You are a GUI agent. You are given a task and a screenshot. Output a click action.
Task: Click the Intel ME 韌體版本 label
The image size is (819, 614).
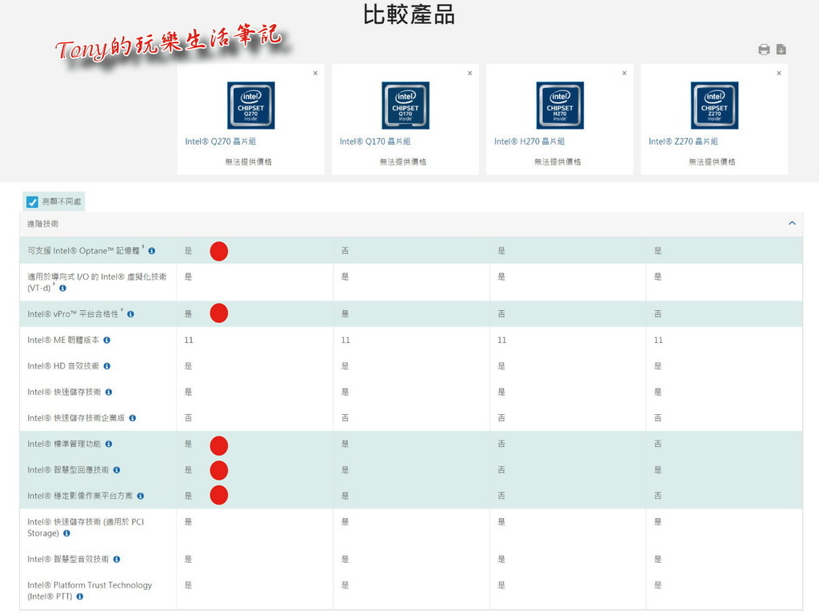click(63, 341)
